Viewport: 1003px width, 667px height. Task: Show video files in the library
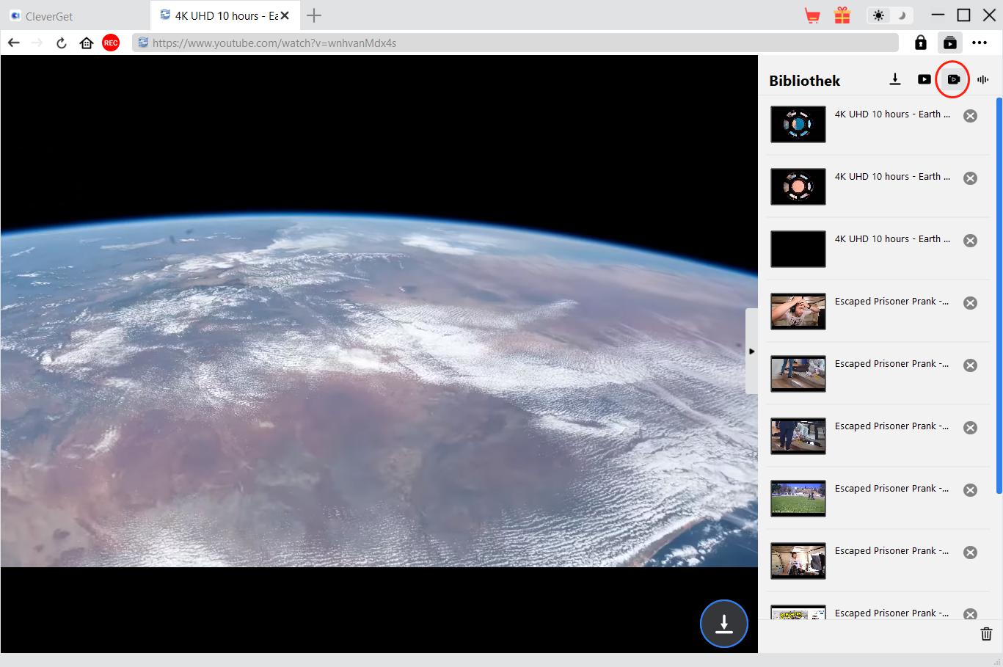pyautogui.click(x=924, y=79)
